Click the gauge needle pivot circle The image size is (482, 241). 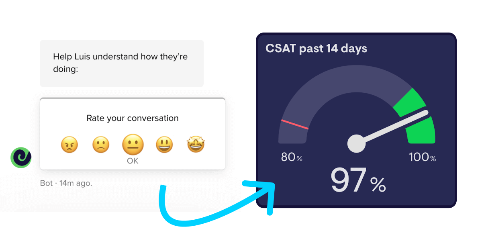(x=356, y=143)
